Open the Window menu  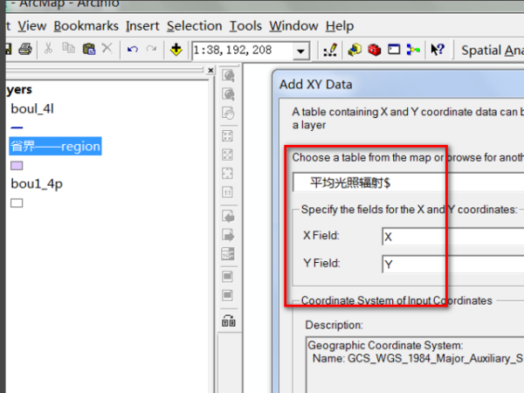(x=293, y=26)
